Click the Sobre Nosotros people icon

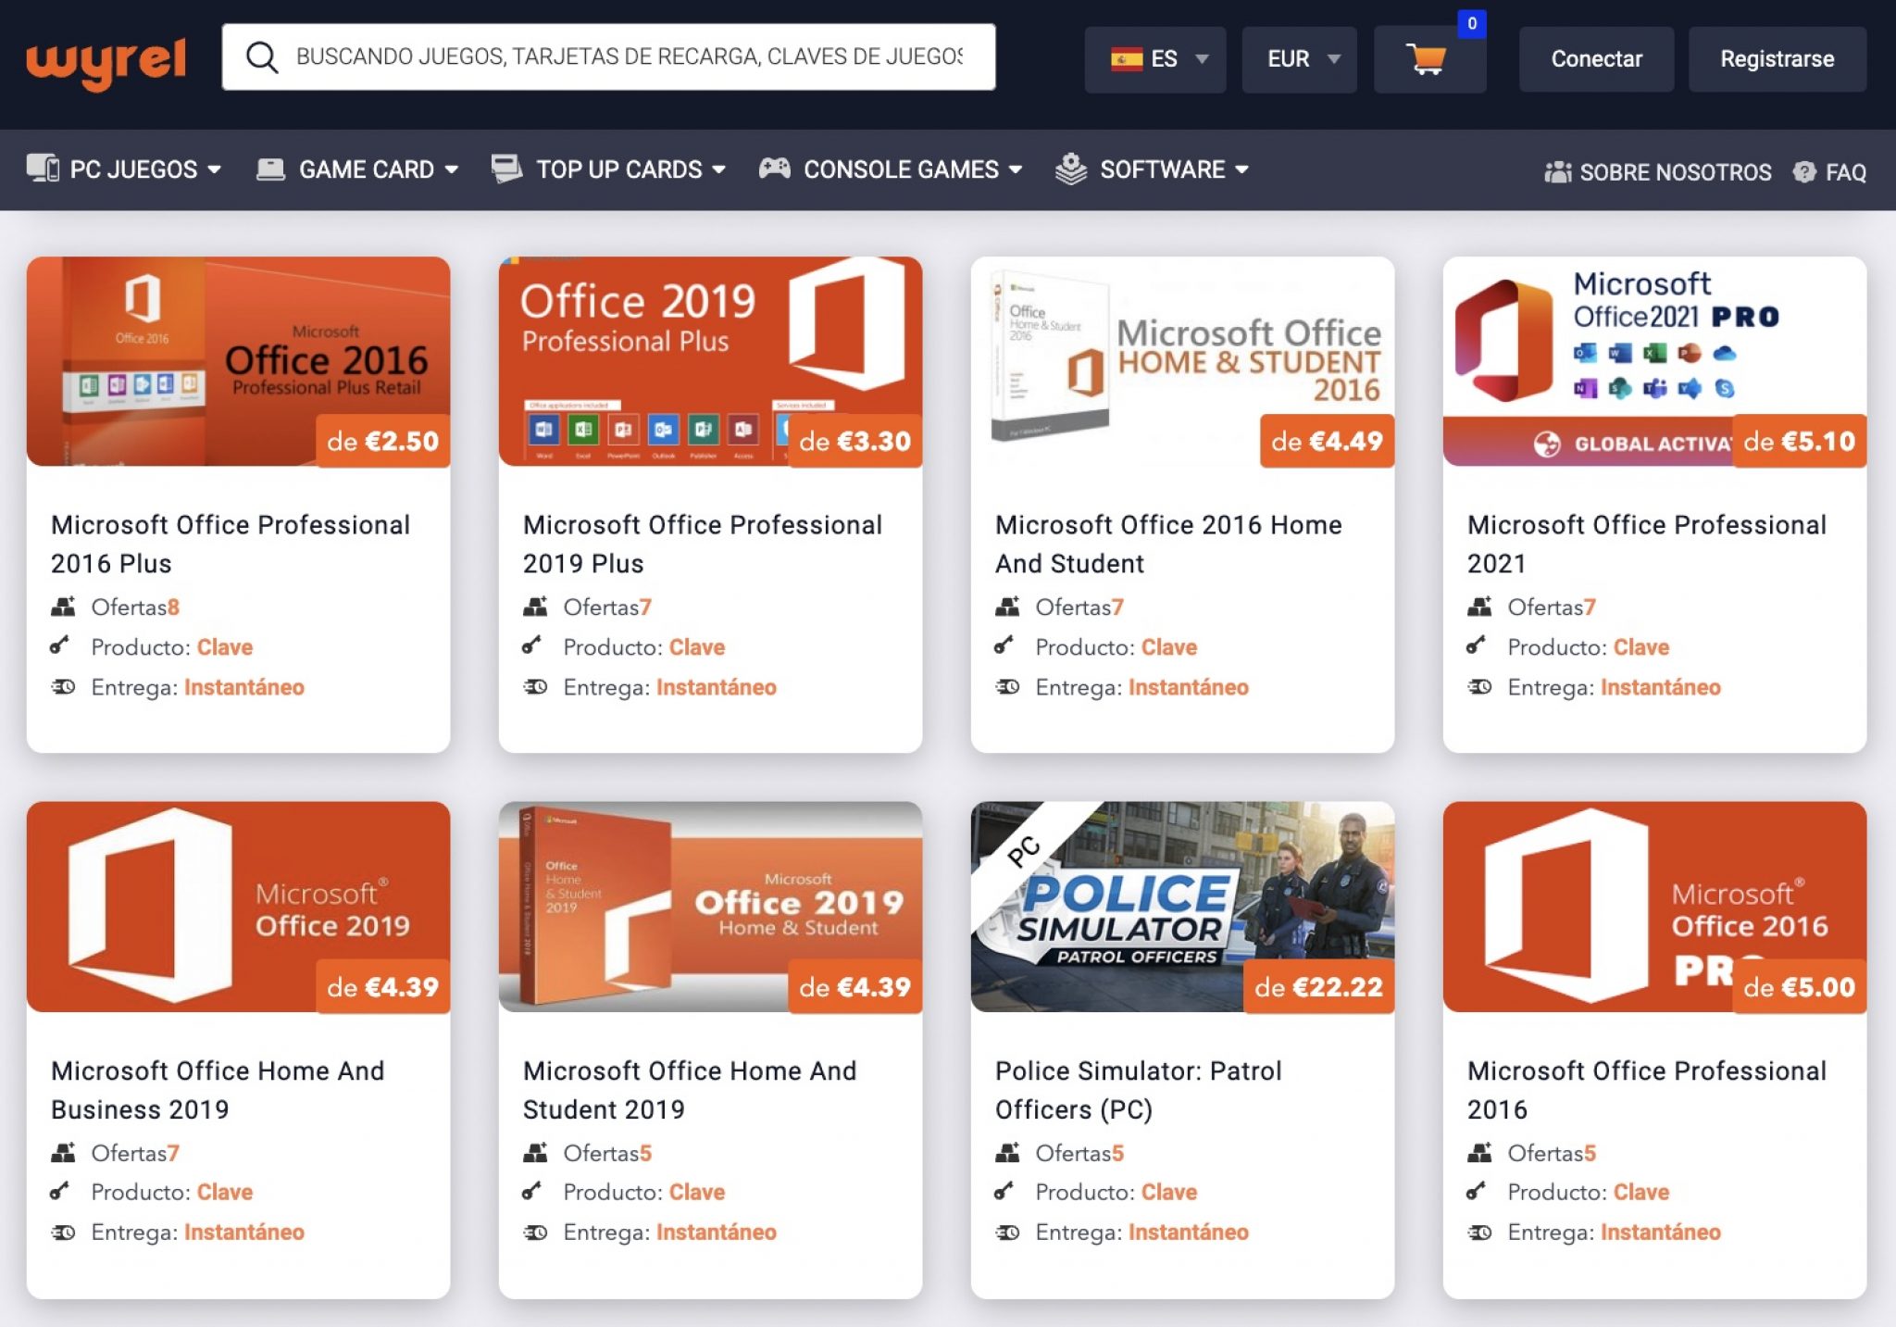1558,172
